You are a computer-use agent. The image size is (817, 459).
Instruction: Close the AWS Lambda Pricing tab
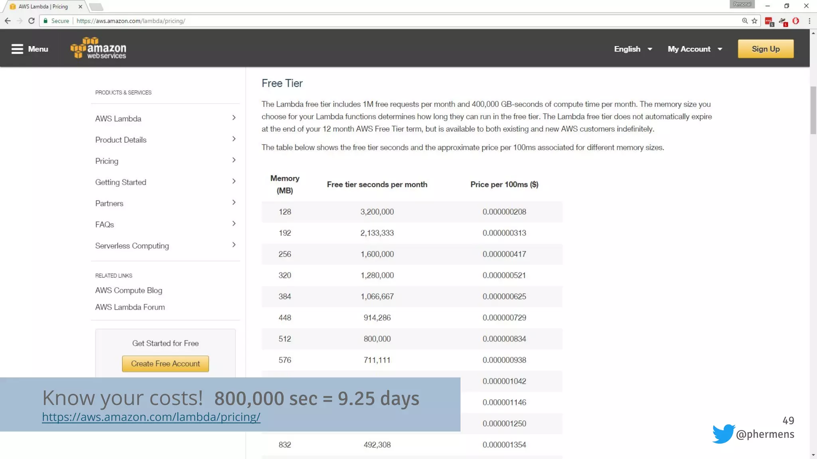[80, 6]
